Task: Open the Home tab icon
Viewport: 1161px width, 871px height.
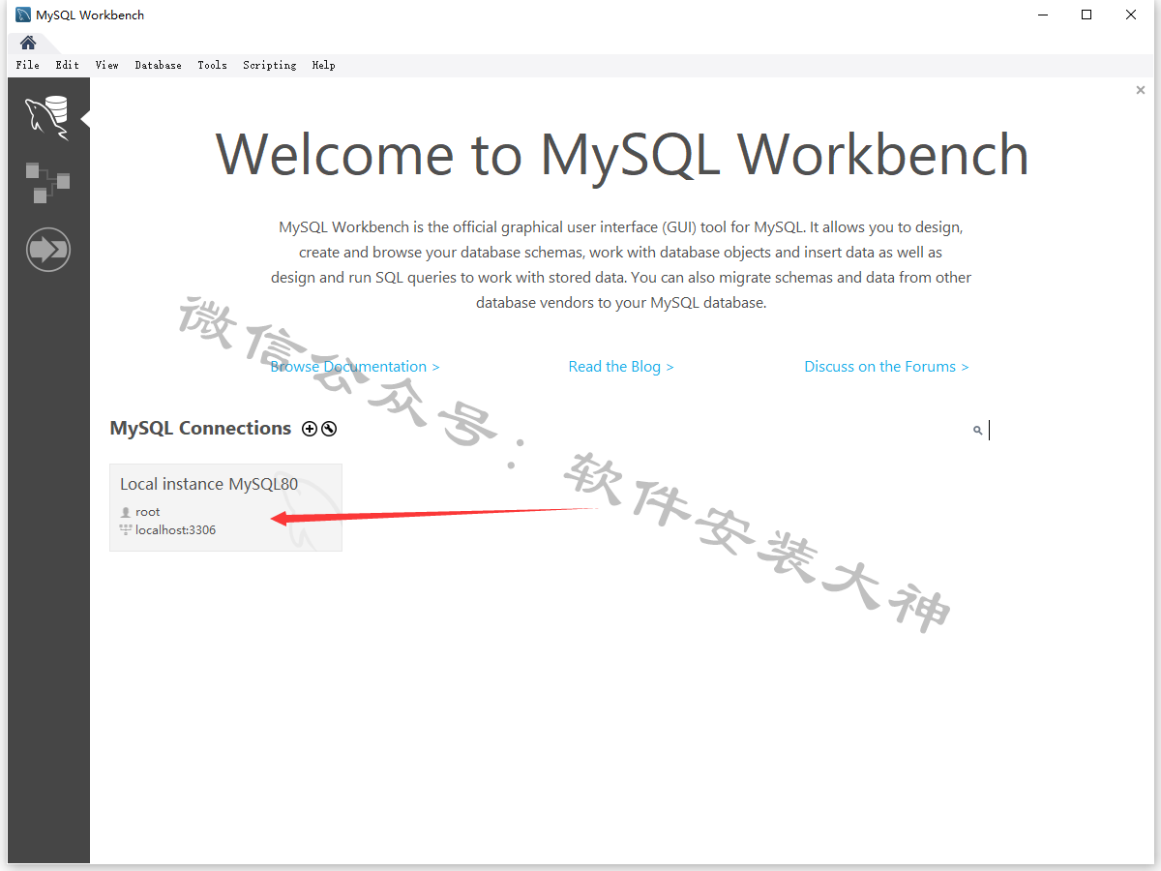Action: click(28, 43)
